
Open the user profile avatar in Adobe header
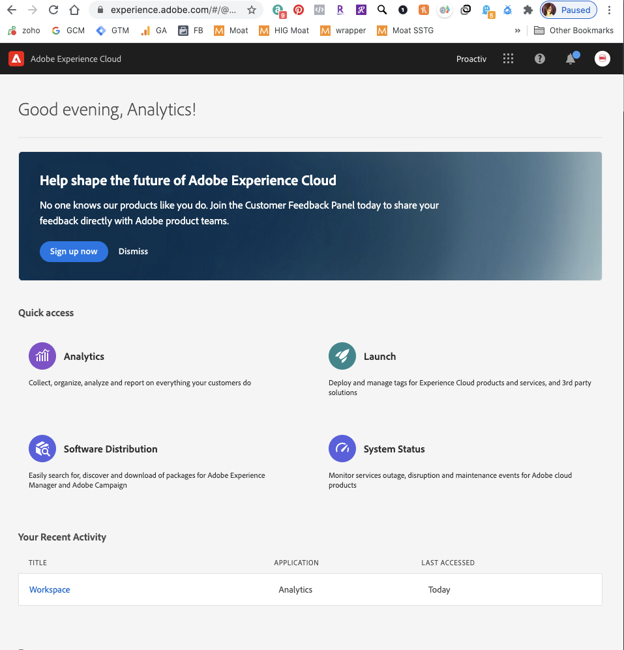click(x=602, y=59)
